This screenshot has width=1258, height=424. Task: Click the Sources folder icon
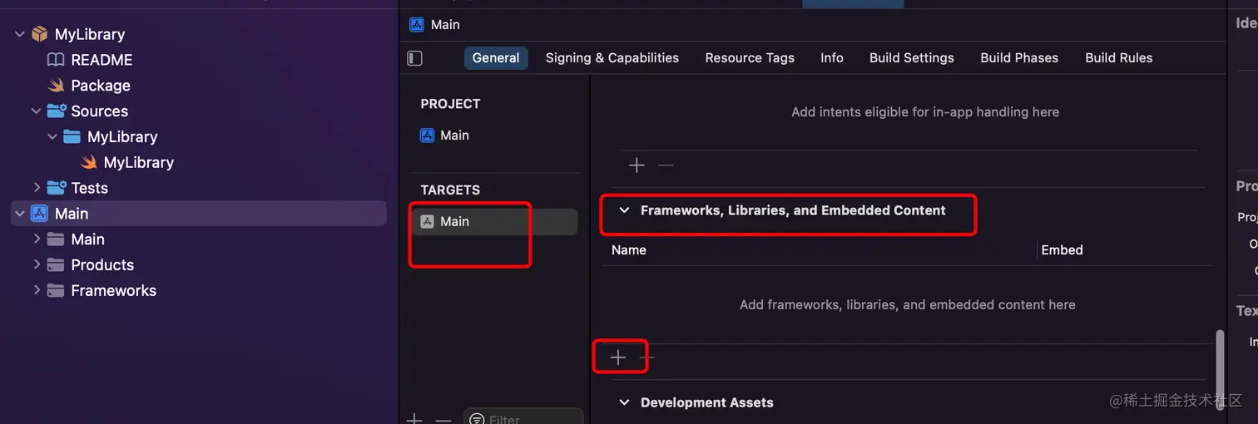57,111
